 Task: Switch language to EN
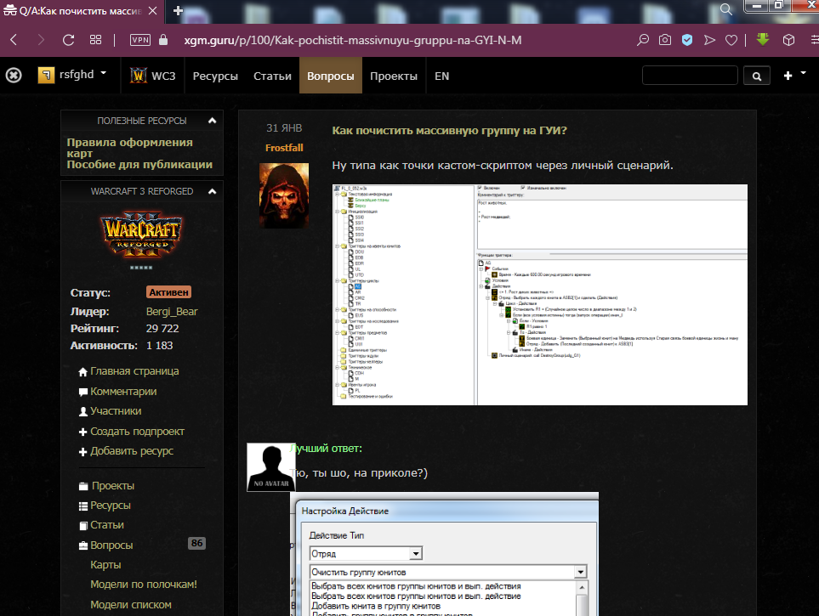pyautogui.click(x=442, y=76)
